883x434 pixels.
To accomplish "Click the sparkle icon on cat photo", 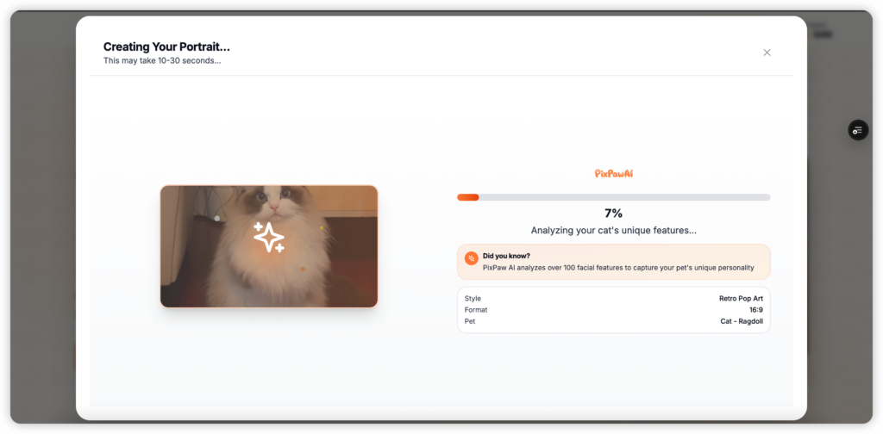I will (269, 237).
